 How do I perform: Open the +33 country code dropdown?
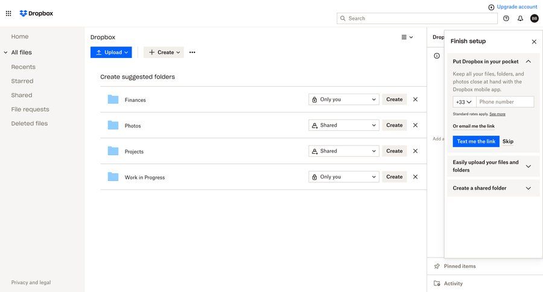464,102
